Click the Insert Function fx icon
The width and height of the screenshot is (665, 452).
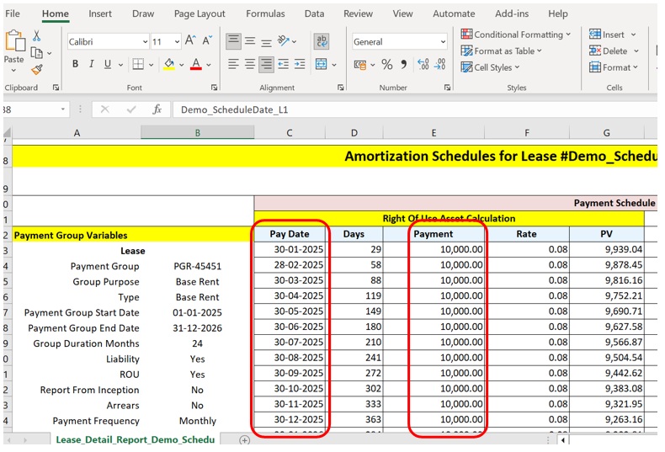coord(157,109)
